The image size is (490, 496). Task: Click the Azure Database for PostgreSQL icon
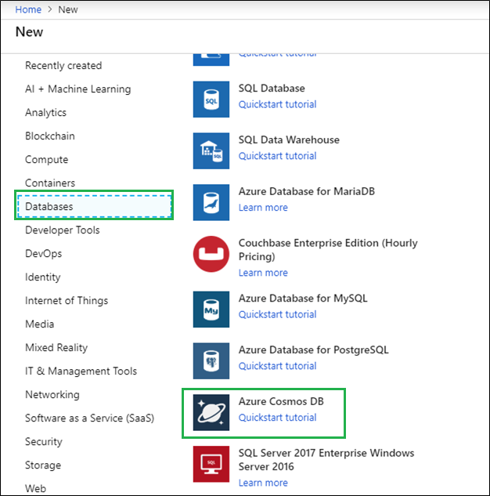[x=211, y=361]
